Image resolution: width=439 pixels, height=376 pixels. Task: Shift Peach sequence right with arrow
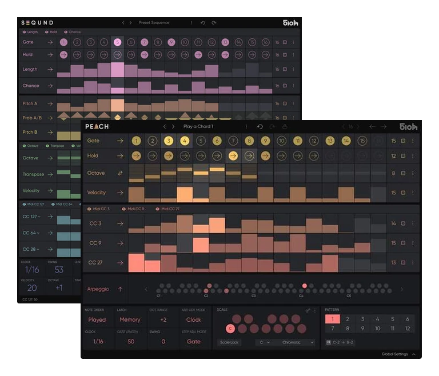(x=384, y=127)
